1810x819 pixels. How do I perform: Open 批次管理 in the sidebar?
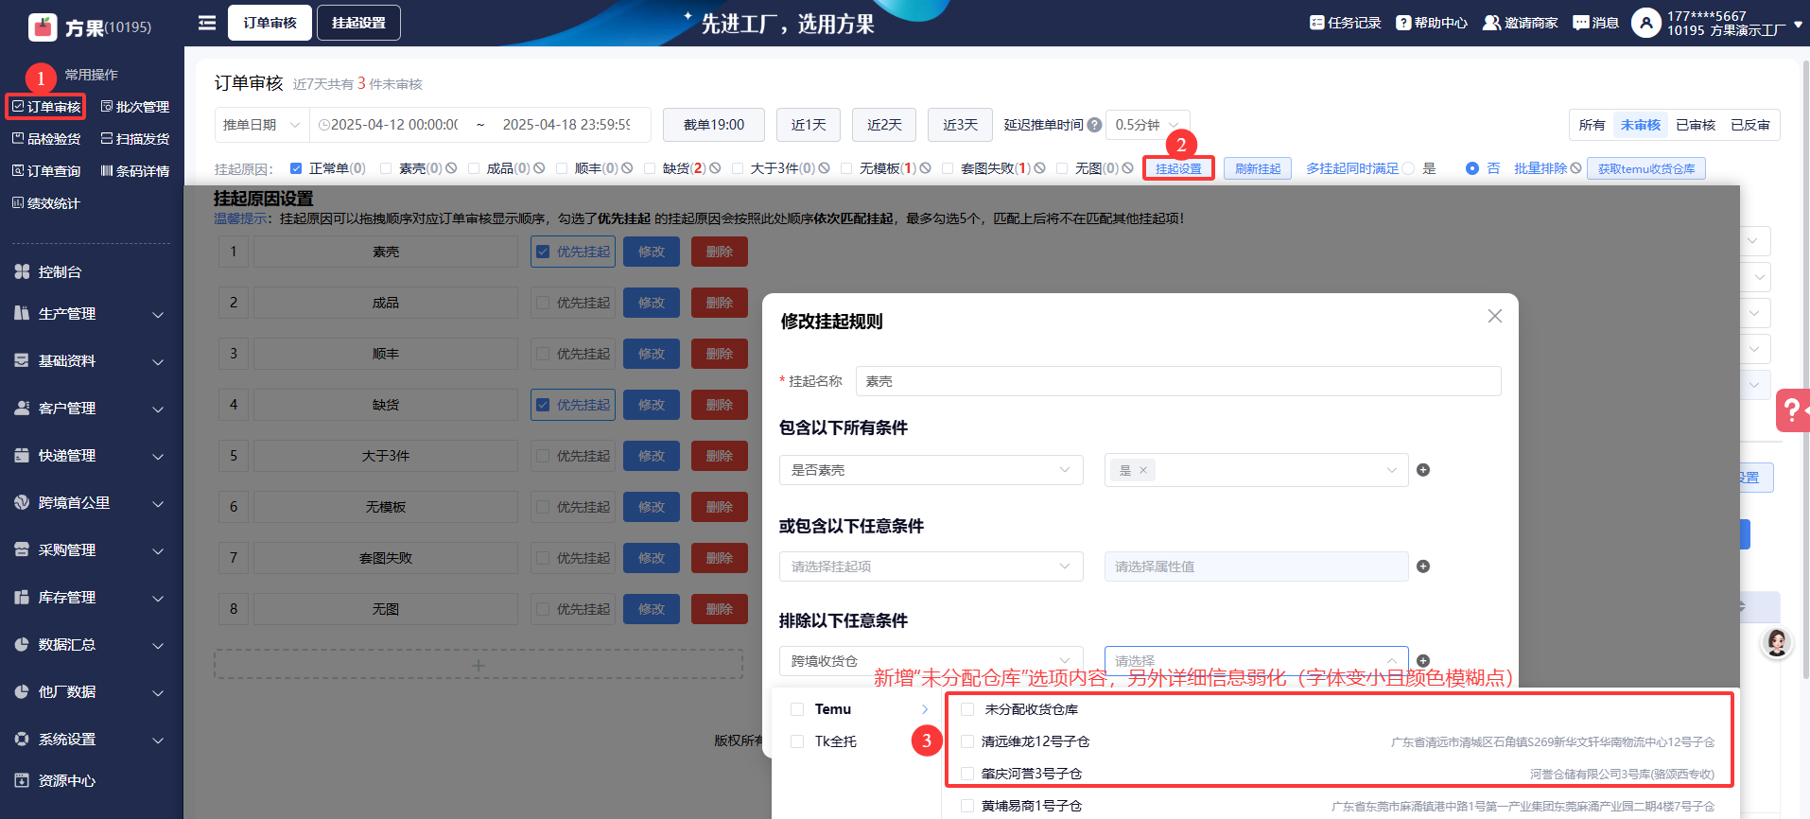(x=135, y=107)
